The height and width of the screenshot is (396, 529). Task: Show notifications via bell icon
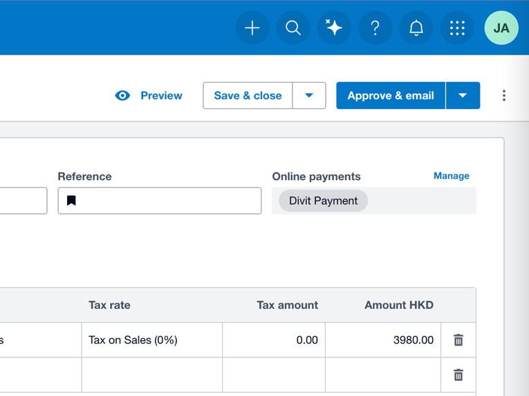point(416,28)
